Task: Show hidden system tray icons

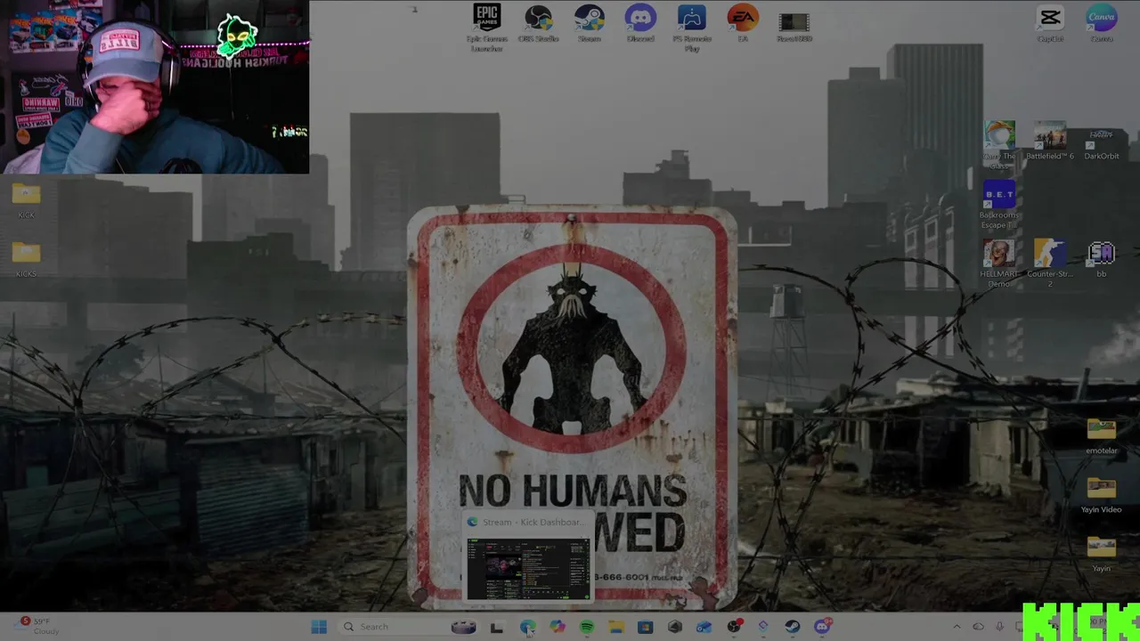Action: (957, 627)
